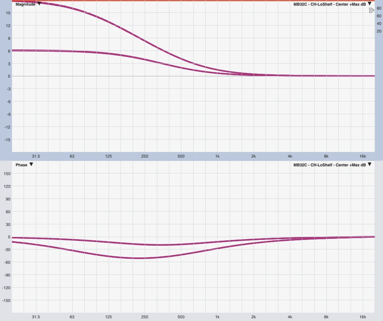383x321 pixels.
Task: Click the 1k frequency label on Magnitude axis
Action: [217, 156]
